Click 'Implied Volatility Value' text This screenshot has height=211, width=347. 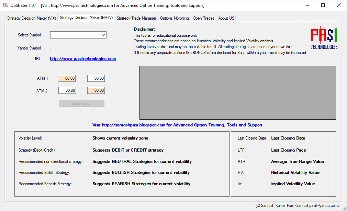click(293, 184)
